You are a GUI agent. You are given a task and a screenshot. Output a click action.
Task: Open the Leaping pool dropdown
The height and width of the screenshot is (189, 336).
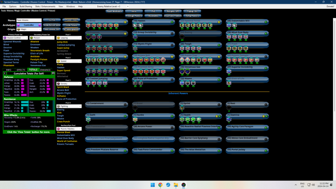click(x=69, y=38)
